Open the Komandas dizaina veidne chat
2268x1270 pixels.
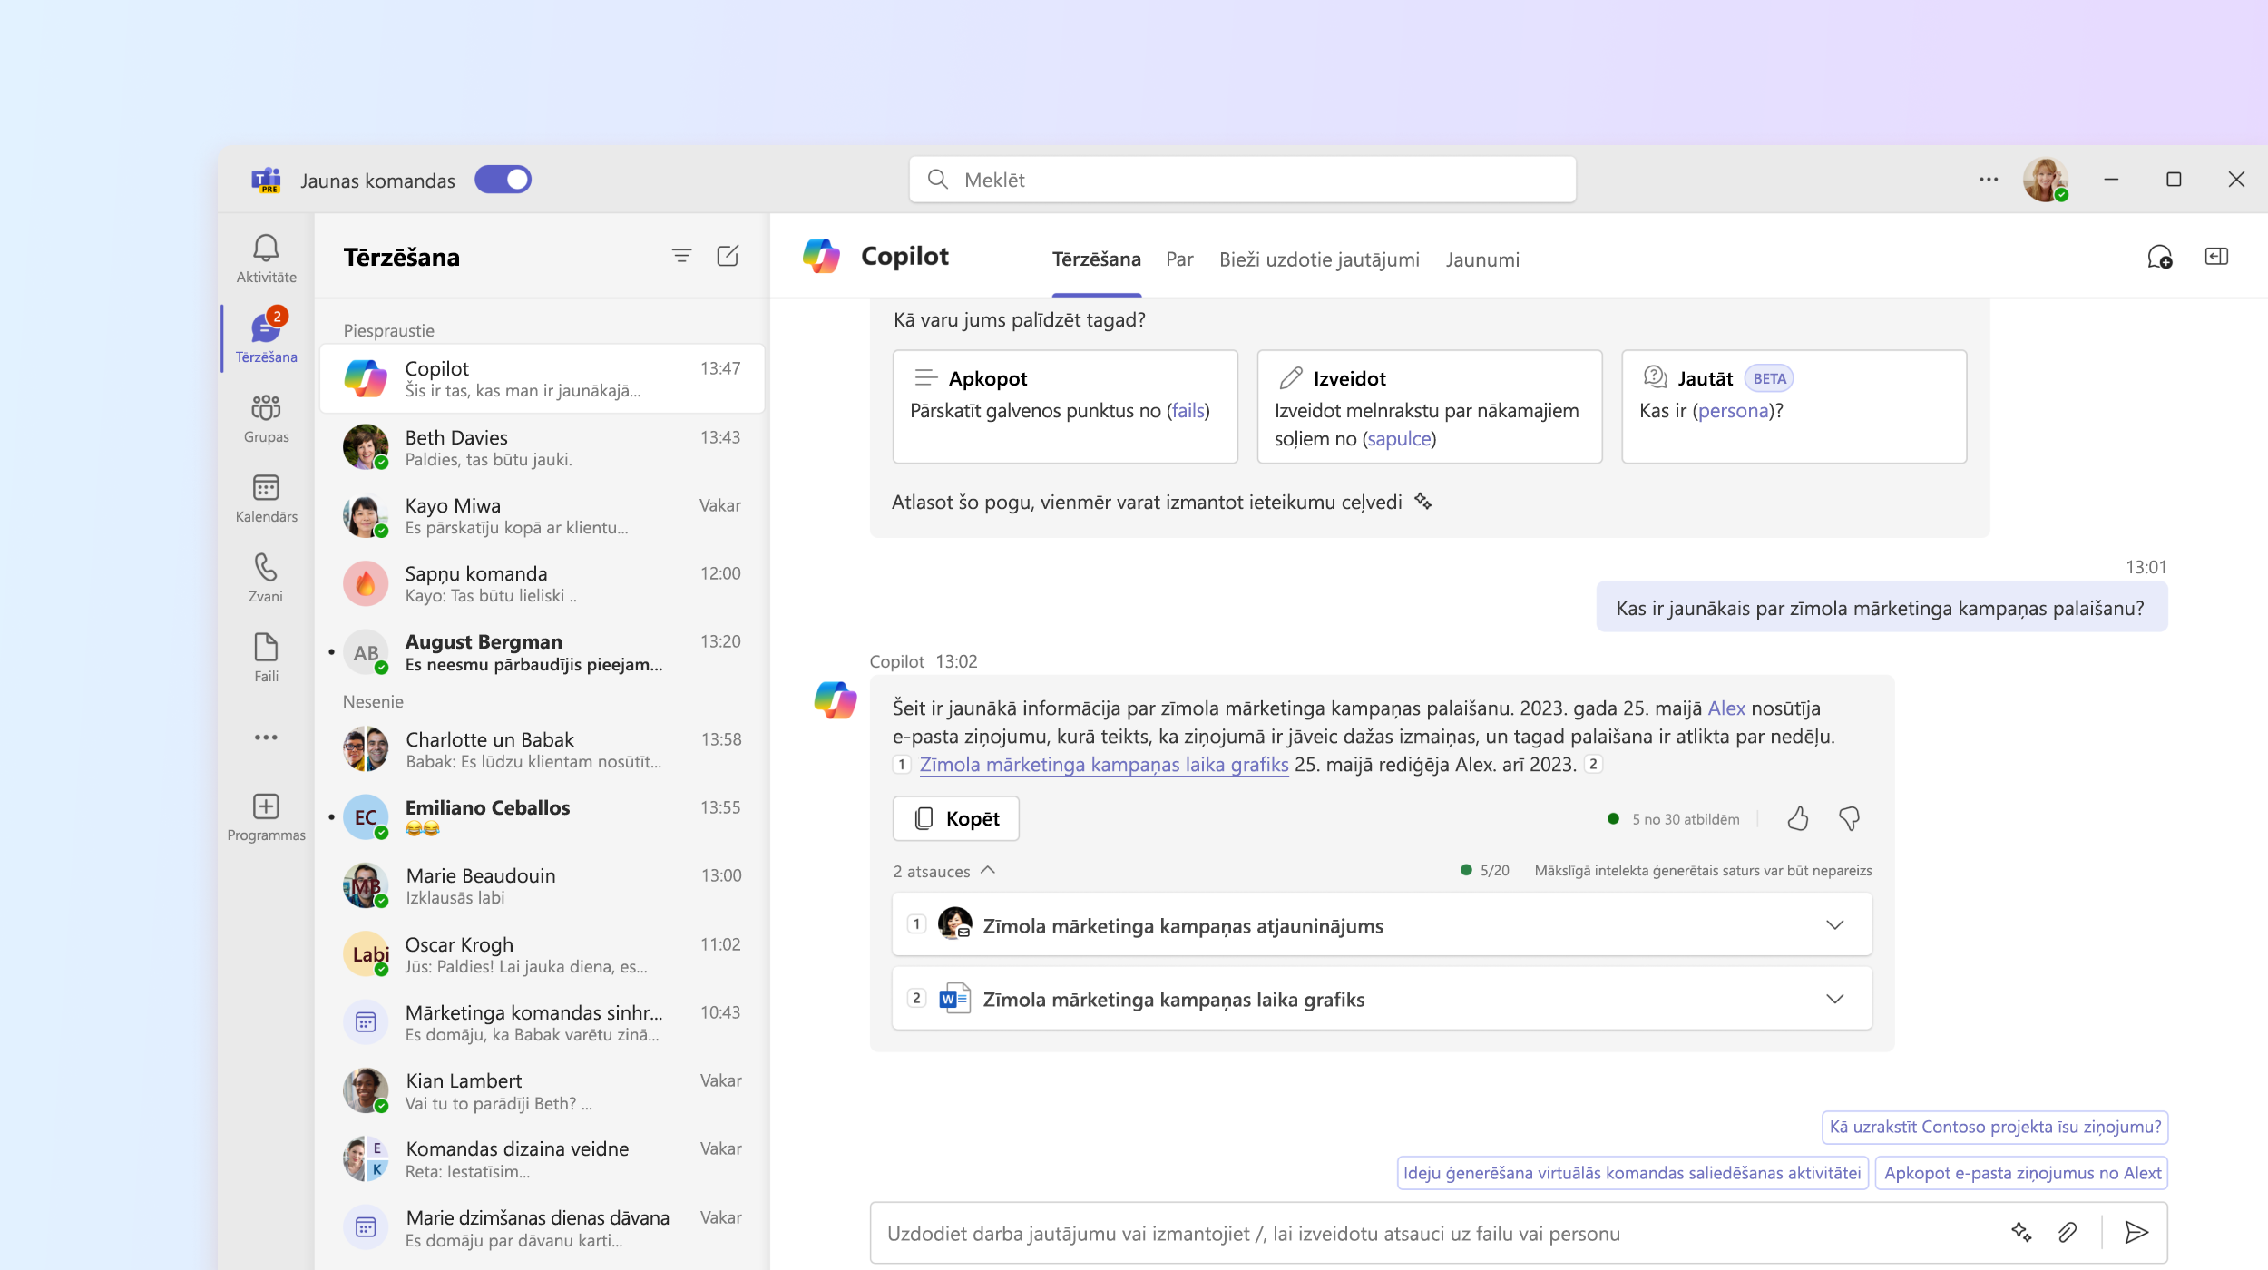[x=543, y=1158]
